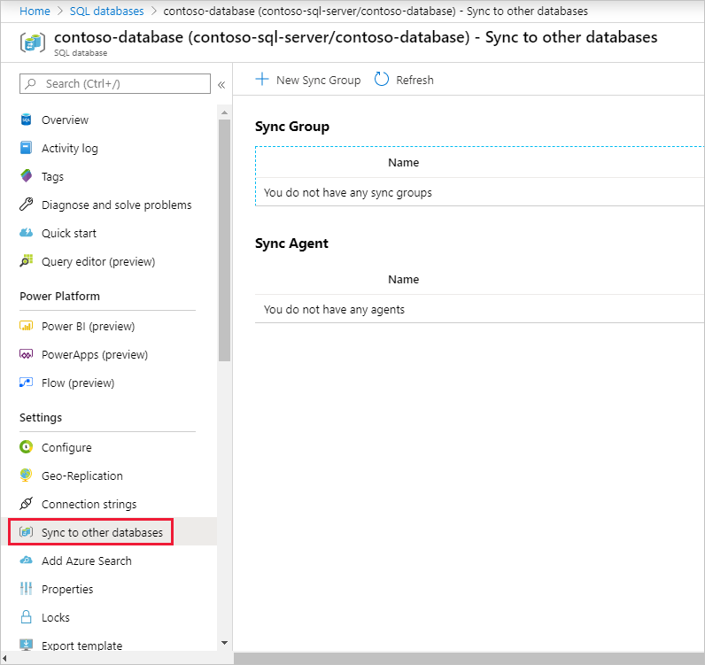Navigate to SQL databases breadcrumb
The image size is (705, 665).
[x=106, y=12]
